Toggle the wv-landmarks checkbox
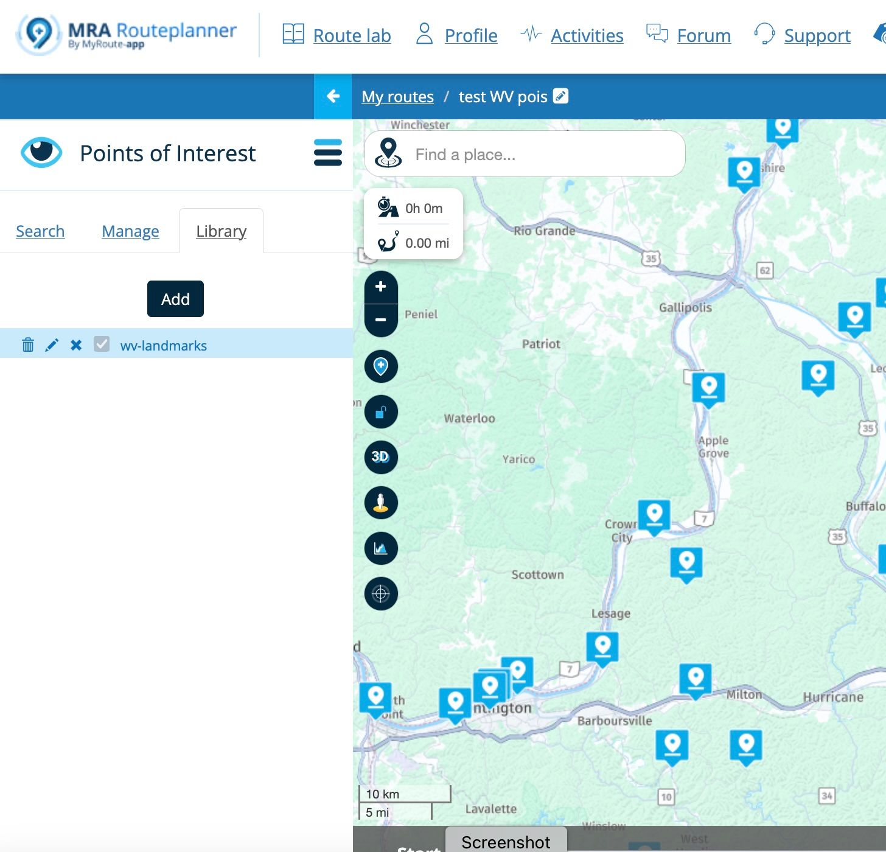Screen dimensions: 886x852 [102, 344]
